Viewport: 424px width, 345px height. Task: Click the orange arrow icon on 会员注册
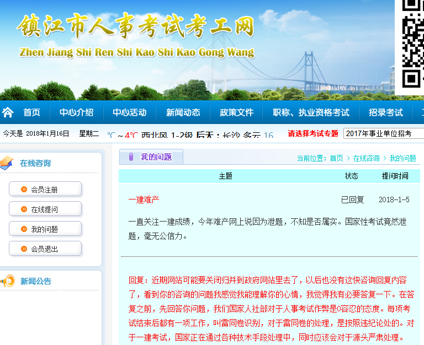[24, 190]
